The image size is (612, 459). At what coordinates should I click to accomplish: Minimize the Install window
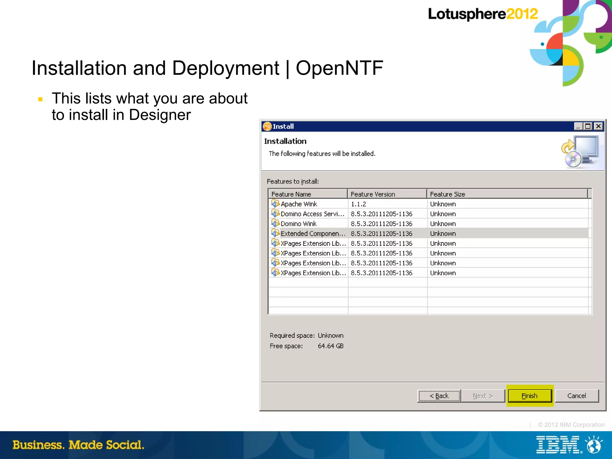point(578,126)
